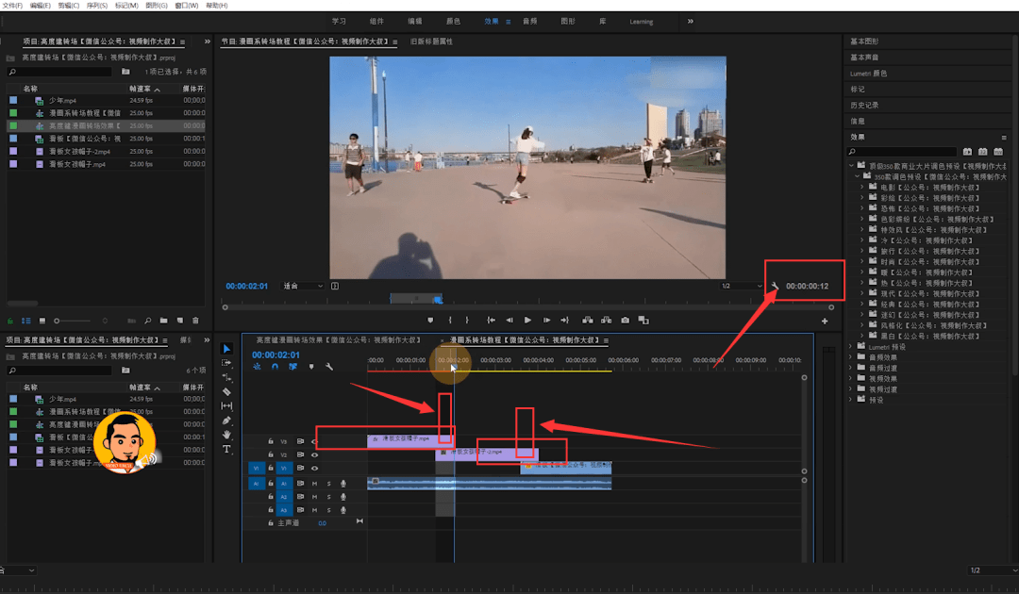Play the program monitor video

point(527,320)
